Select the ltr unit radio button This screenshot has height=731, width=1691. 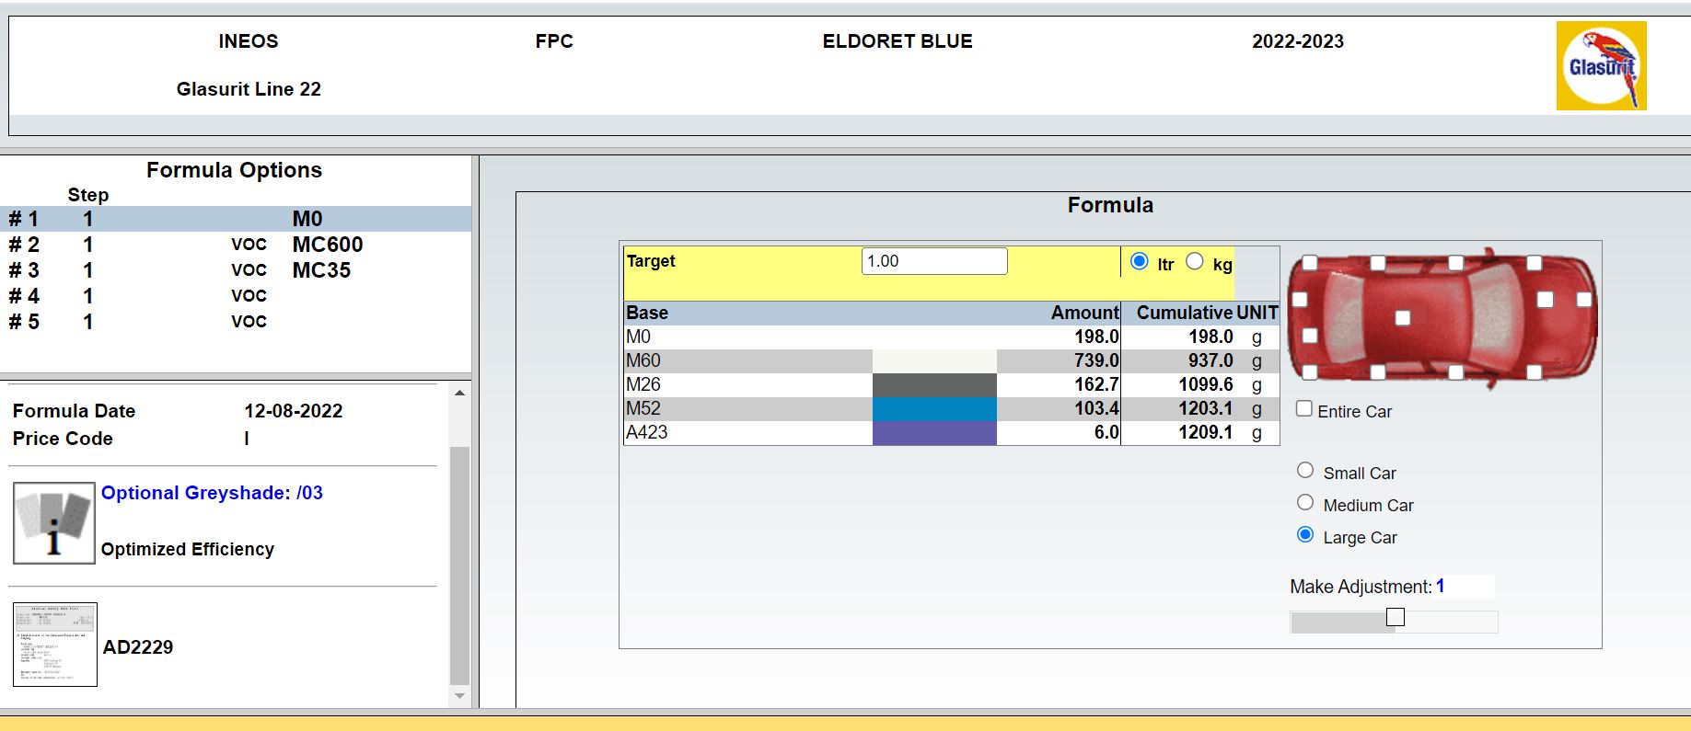(x=1139, y=261)
